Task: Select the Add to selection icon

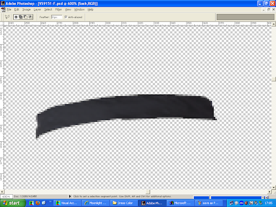Action: [21, 17]
